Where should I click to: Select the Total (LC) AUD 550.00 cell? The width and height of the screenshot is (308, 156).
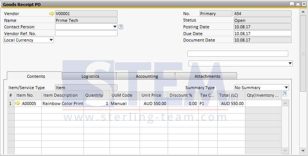coord(231,103)
